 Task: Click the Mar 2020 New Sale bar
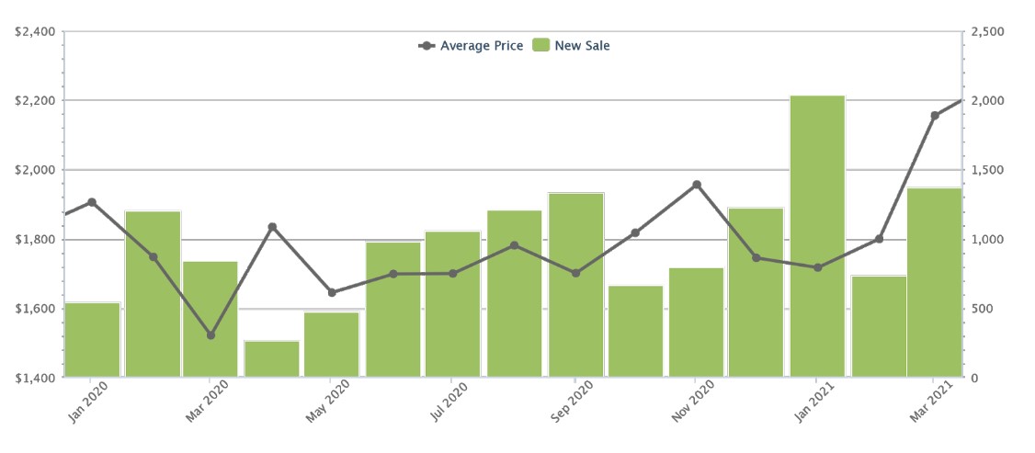coord(210,319)
